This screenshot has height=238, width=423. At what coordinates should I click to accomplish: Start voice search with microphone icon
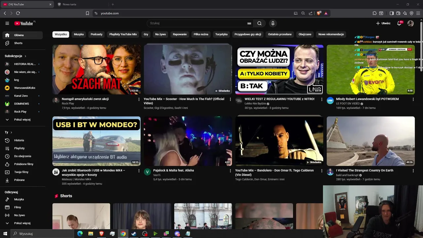(x=273, y=23)
